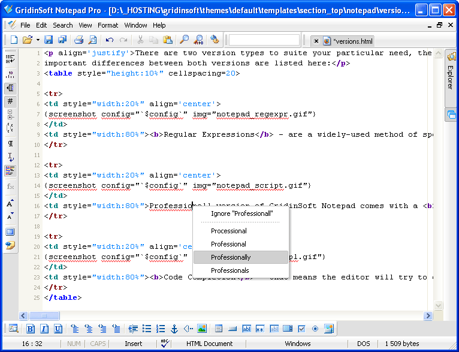The width and height of the screenshot is (459, 352).
Task: Toggle show paragraph marks ¶ icon
Action: (10, 143)
